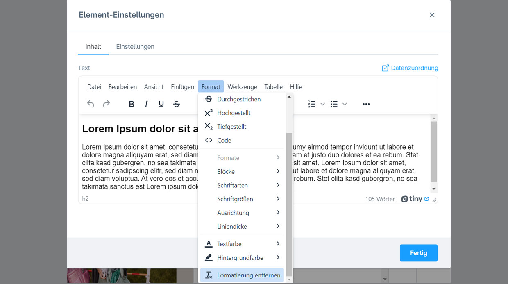The height and width of the screenshot is (284, 508).
Task: Switch to the Einstellungen tab
Action: 135,47
